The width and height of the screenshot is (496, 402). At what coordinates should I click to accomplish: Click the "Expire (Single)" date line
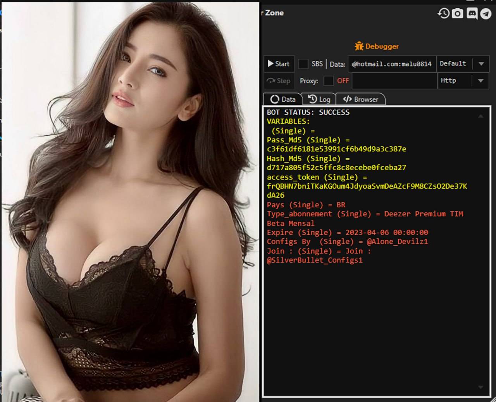348,233
